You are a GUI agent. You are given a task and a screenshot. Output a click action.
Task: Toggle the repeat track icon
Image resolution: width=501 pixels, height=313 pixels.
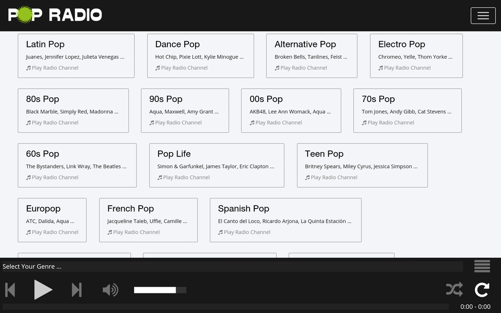pyautogui.click(x=482, y=289)
